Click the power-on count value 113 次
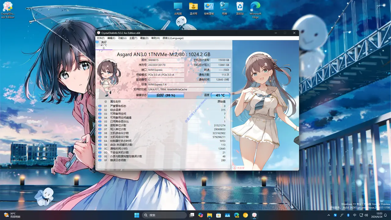 coord(220,75)
